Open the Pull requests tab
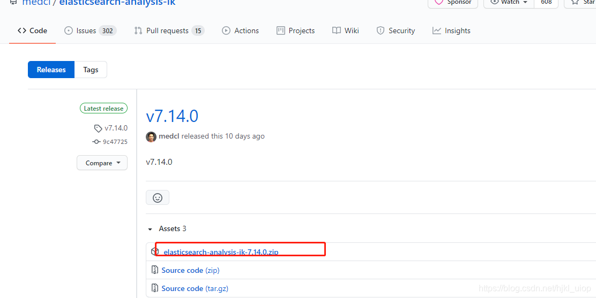The width and height of the screenshot is (596, 298). pyautogui.click(x=169, y=30)
